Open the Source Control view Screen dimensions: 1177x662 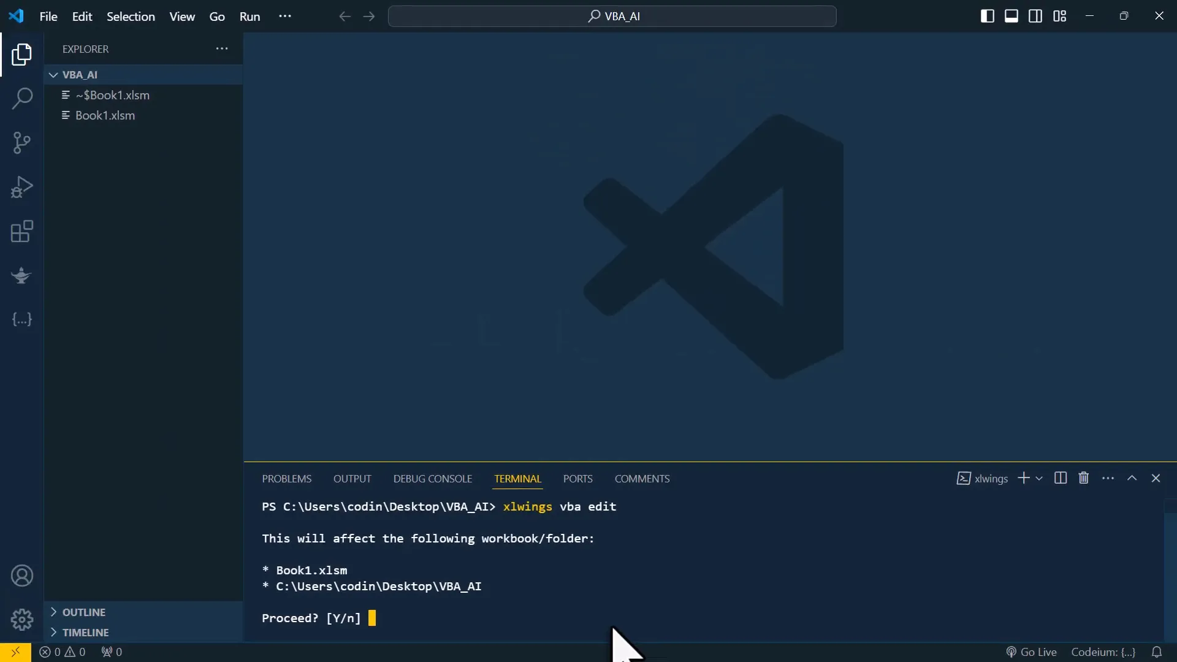coord(22,142)
